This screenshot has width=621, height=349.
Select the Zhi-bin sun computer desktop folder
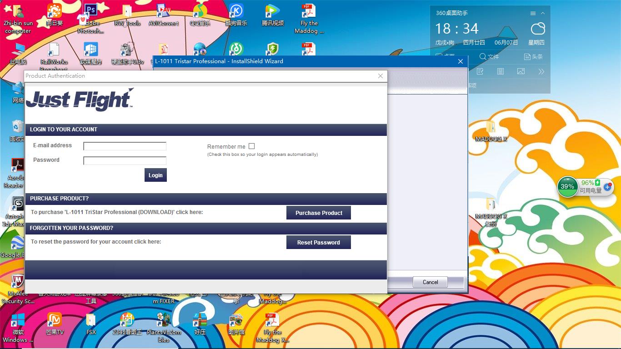18,19
